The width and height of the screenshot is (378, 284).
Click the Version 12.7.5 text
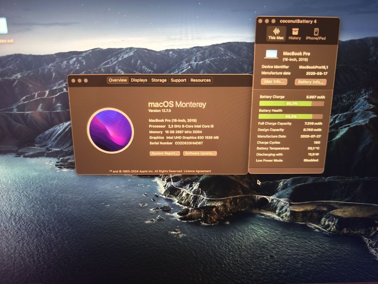click(160, 111)
